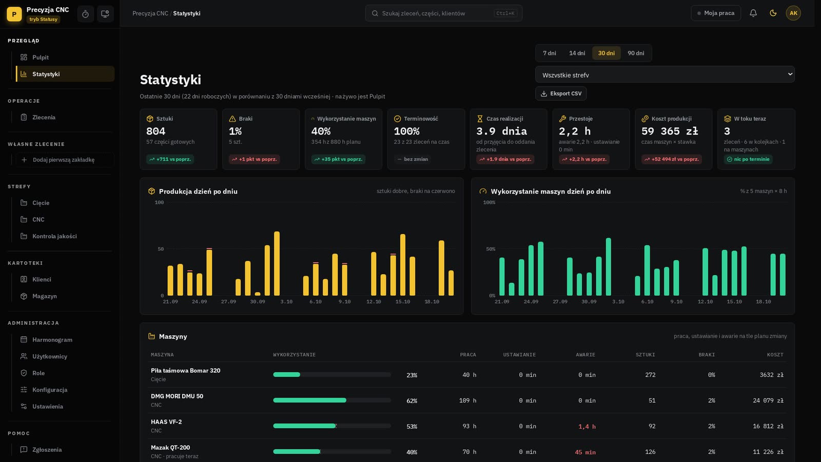821x462 pixels.
Task: Switch the range to 90 dni
Action: point(636,53)
